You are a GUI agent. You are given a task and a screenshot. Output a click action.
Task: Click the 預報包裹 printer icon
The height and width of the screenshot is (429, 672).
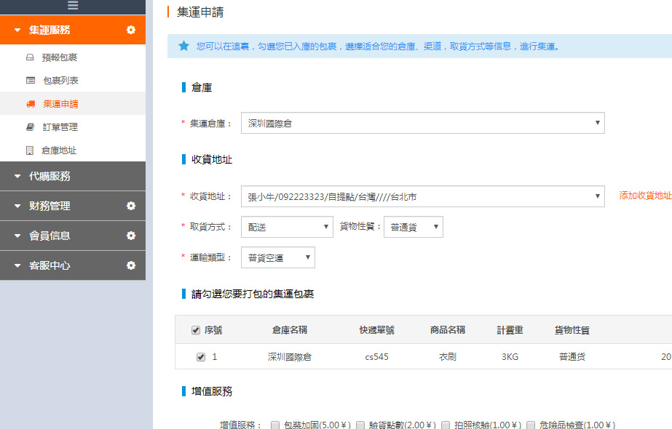point(30,57)
